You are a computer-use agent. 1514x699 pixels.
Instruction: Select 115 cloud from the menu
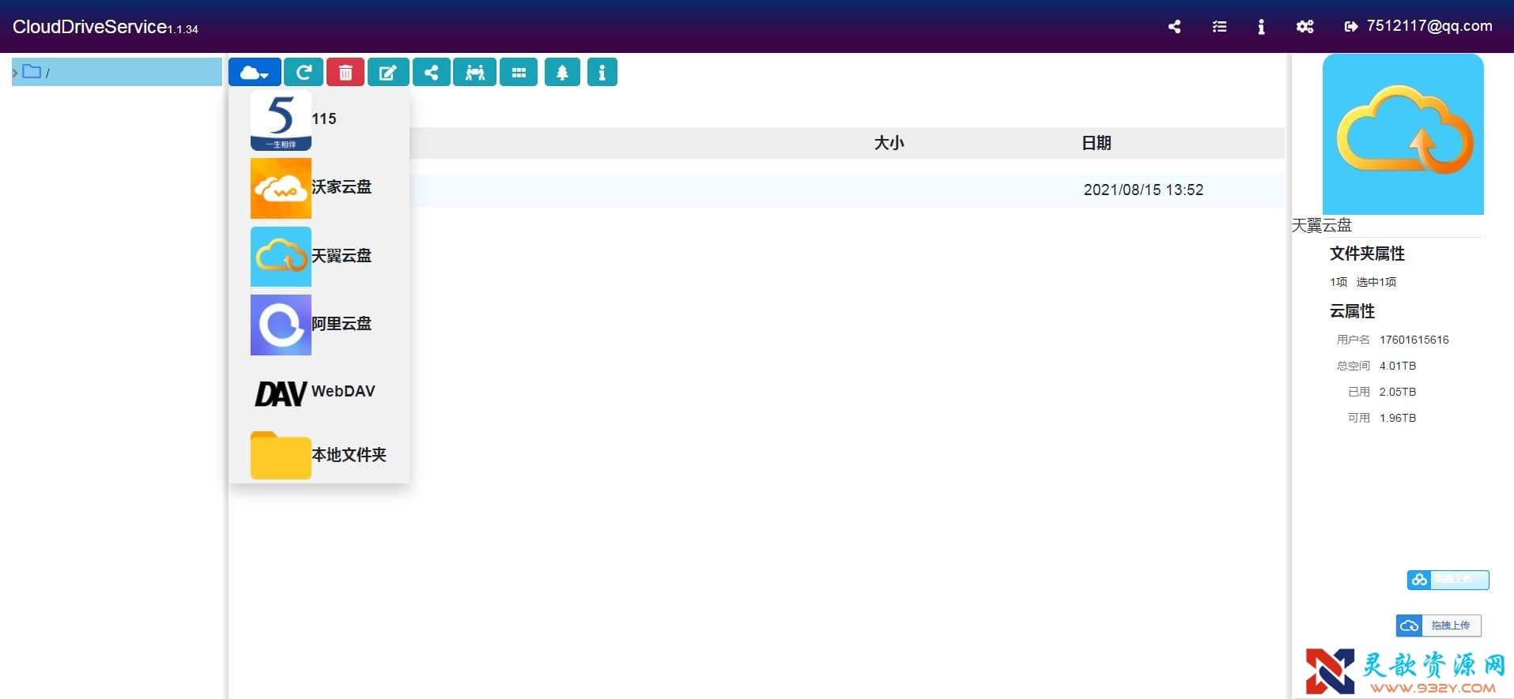coord(319,120)
